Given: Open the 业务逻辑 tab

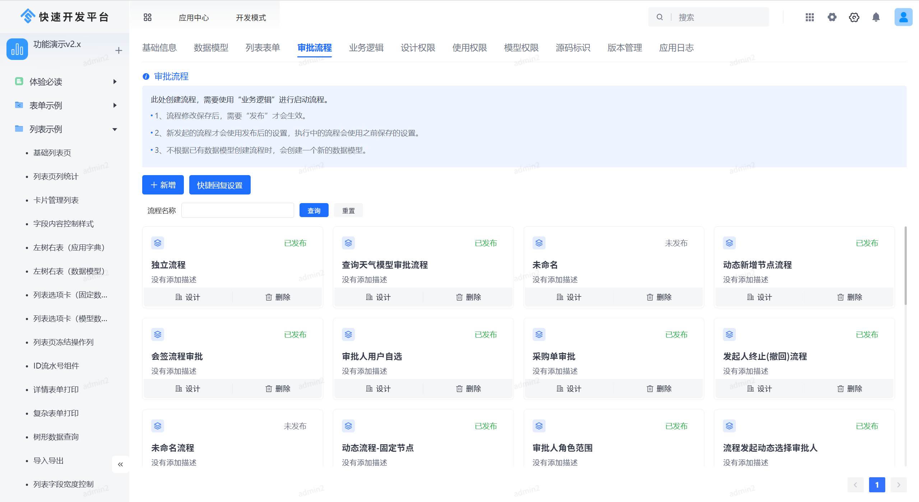Looking at the screenshot, I should 366,48.
